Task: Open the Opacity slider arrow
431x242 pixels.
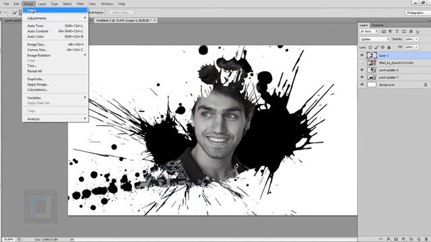Action: pos(417,39)
